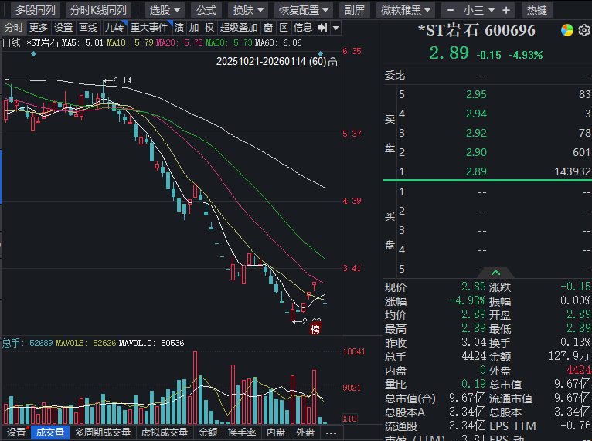Click the red 榜 badge on the chart
Screen dimensions: 592x441
pos(315,331)
